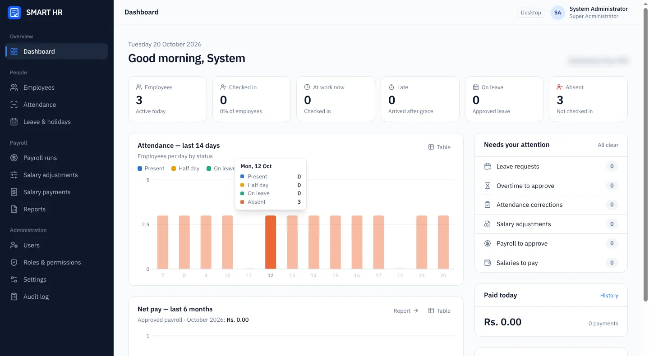649x356 pixels.
Task: Open Attendance corrections attention row
Action: (551, 205)
